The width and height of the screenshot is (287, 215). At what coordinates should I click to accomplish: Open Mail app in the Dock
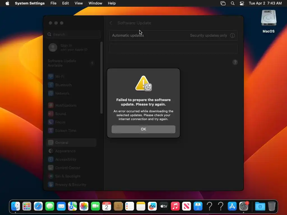[61, 206]
